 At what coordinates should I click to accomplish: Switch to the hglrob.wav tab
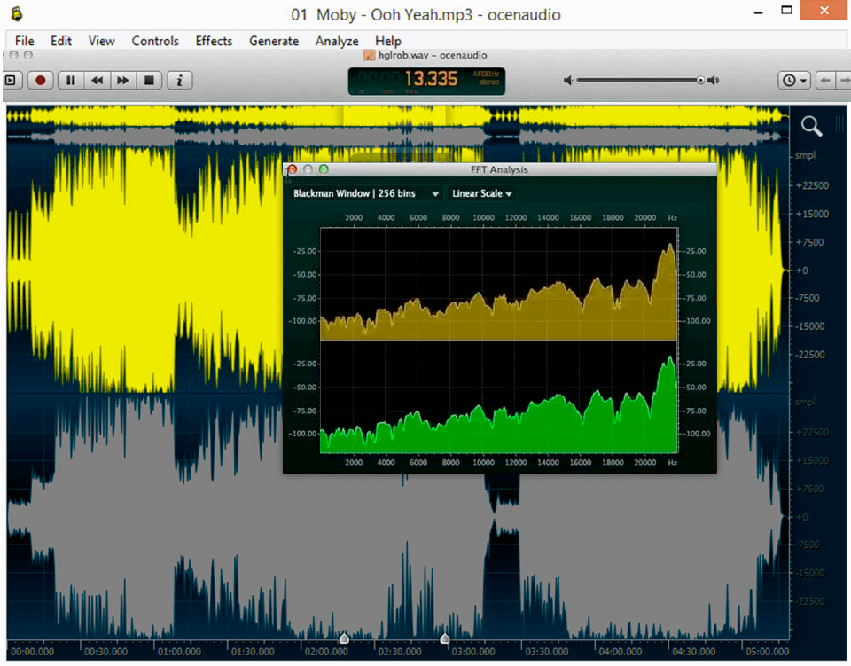coord(425,54)
